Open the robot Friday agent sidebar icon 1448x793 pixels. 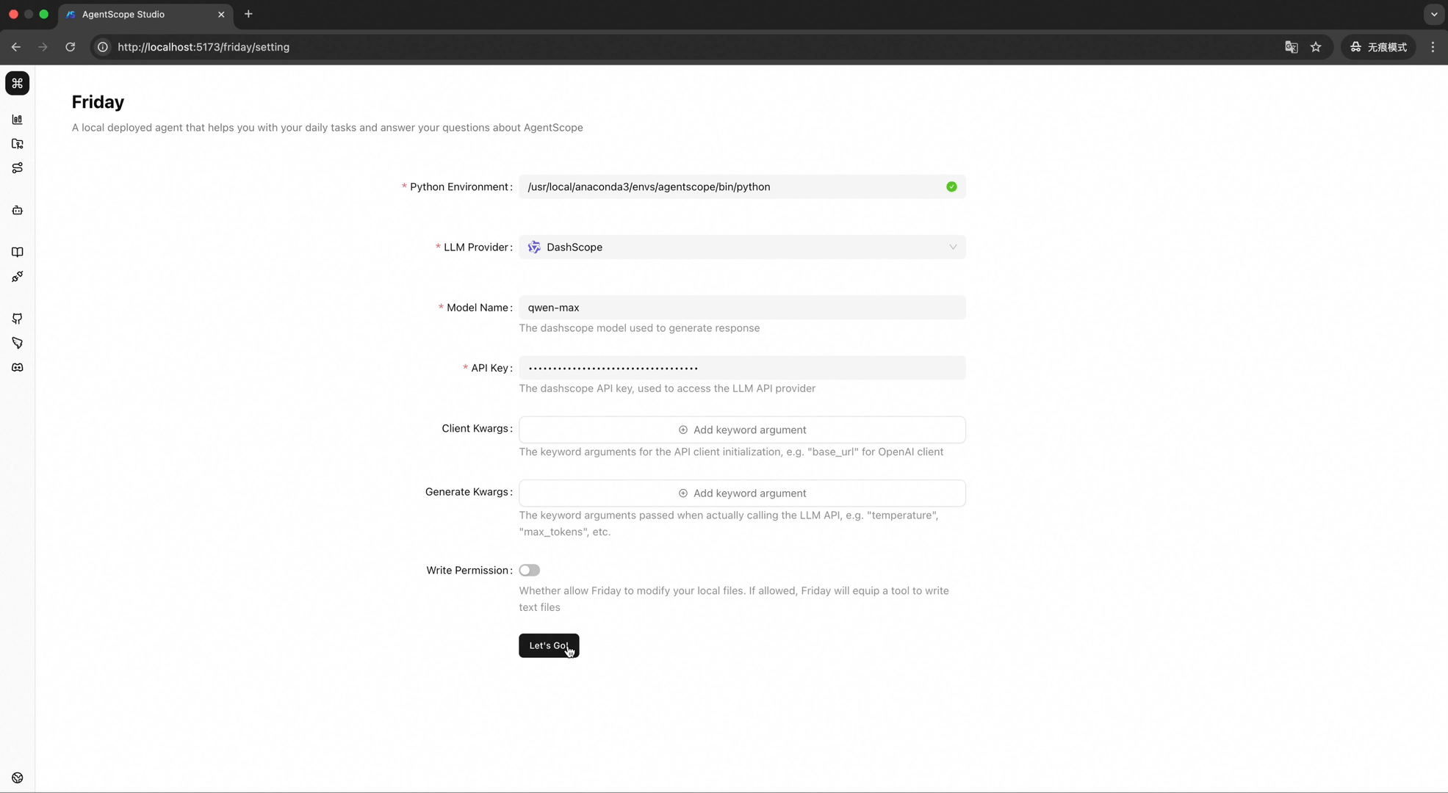click(17, 211)
